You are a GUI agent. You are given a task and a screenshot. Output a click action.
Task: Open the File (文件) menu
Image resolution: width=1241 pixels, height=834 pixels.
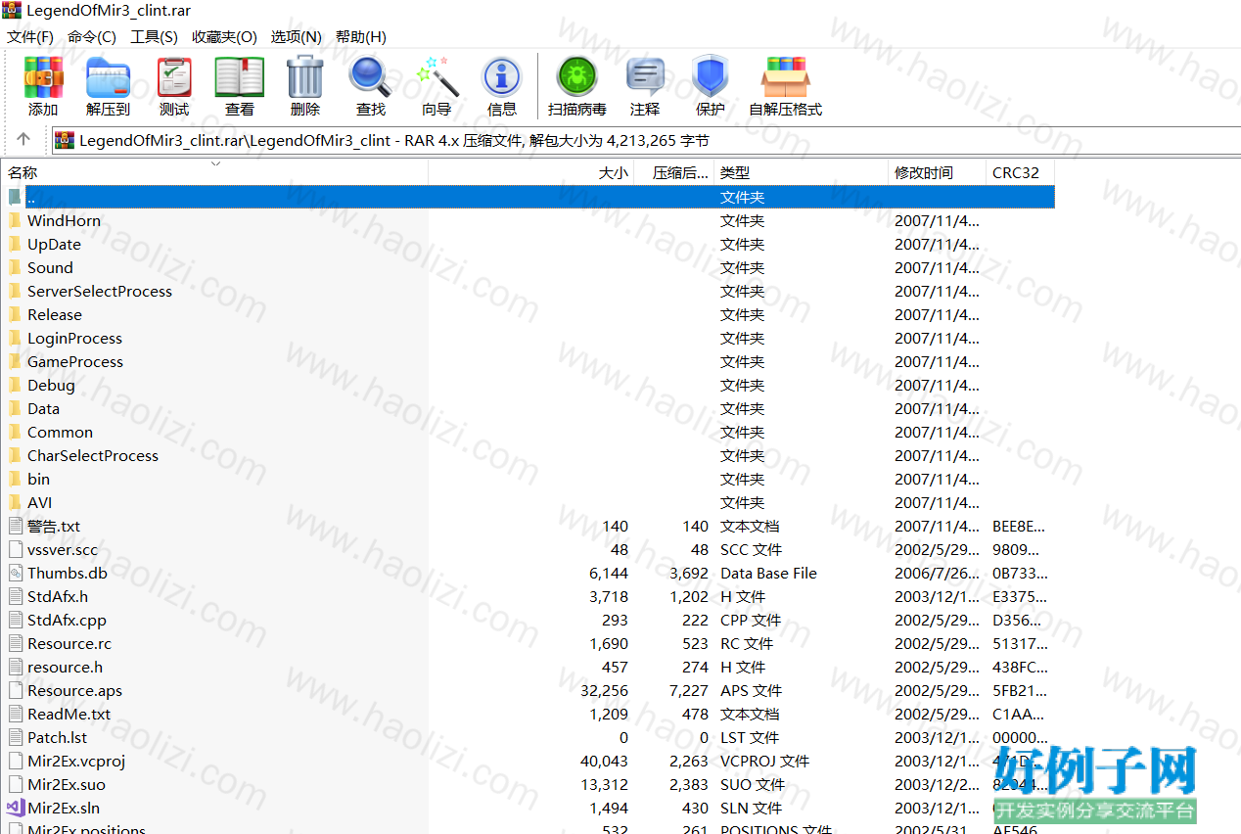click(30, 36)
